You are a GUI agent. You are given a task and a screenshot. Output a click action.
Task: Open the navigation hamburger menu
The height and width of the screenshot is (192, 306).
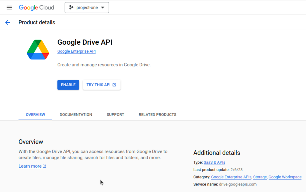tap(9, 7)
